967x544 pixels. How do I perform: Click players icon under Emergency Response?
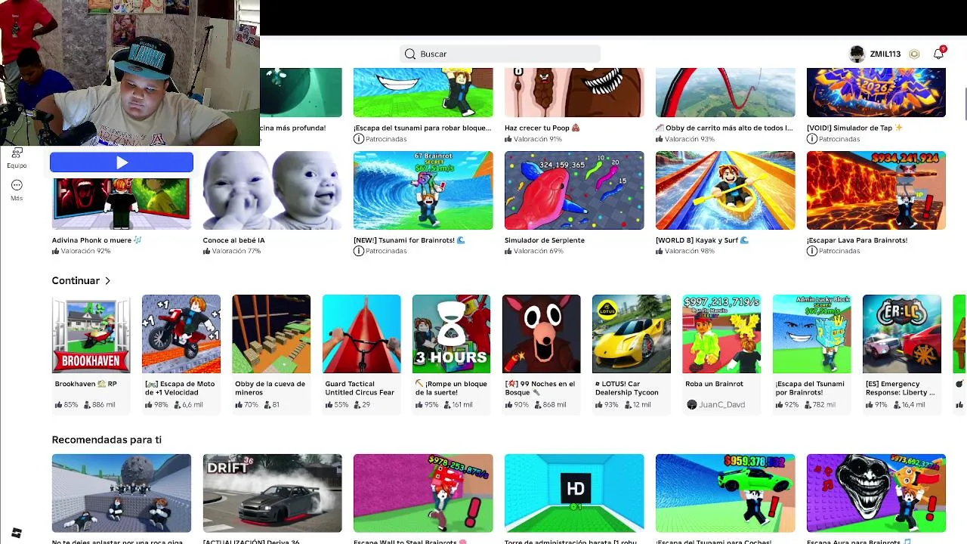point(897,405)
